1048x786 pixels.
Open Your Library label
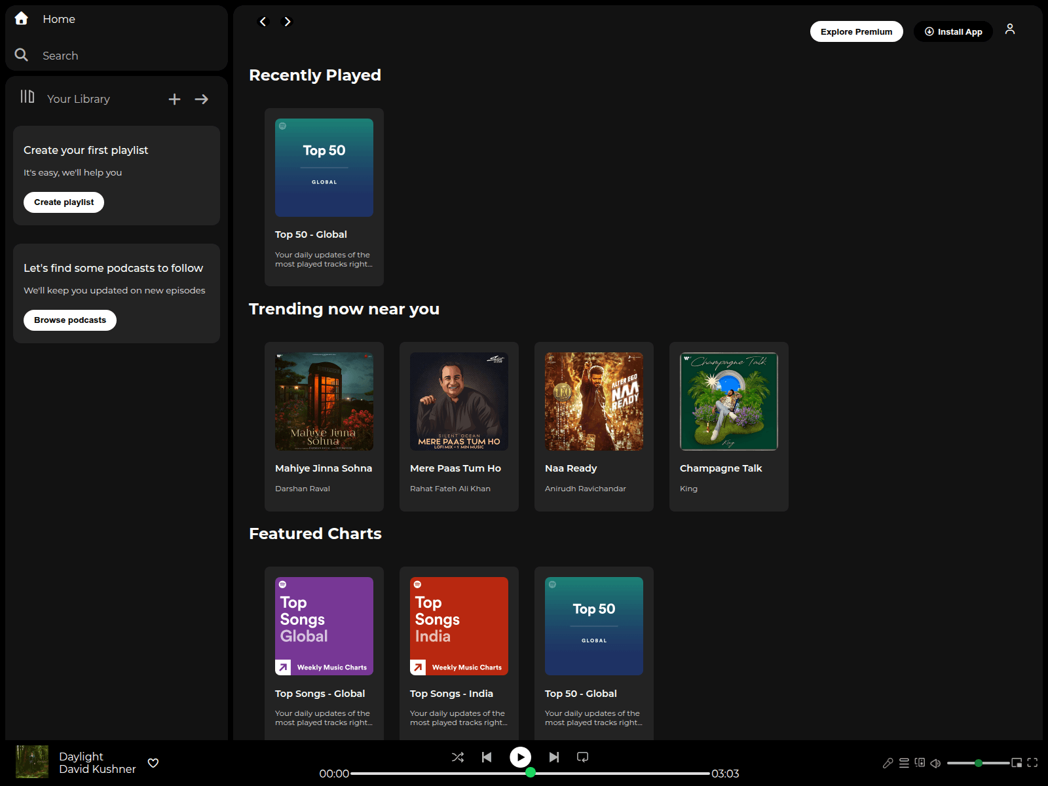click(78, 99)
